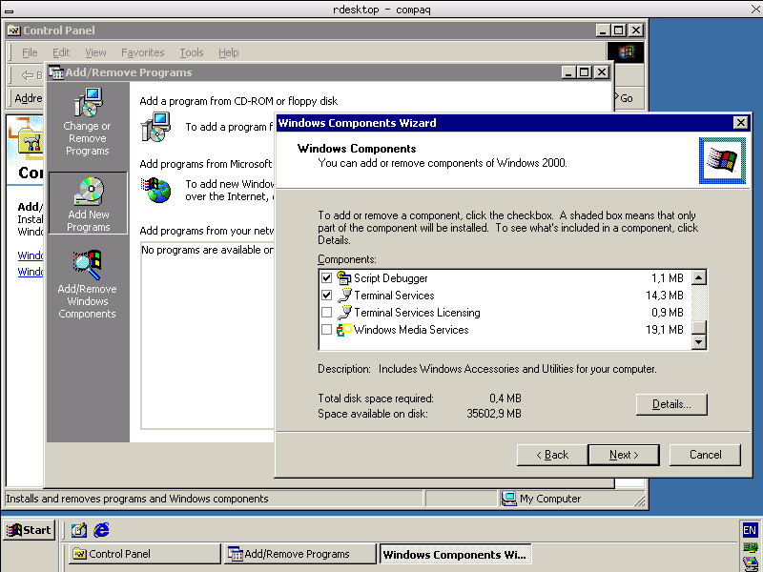Click the components list scrollbar thumb
Viewport: 763px width, 572px height.
click(699, 327)
